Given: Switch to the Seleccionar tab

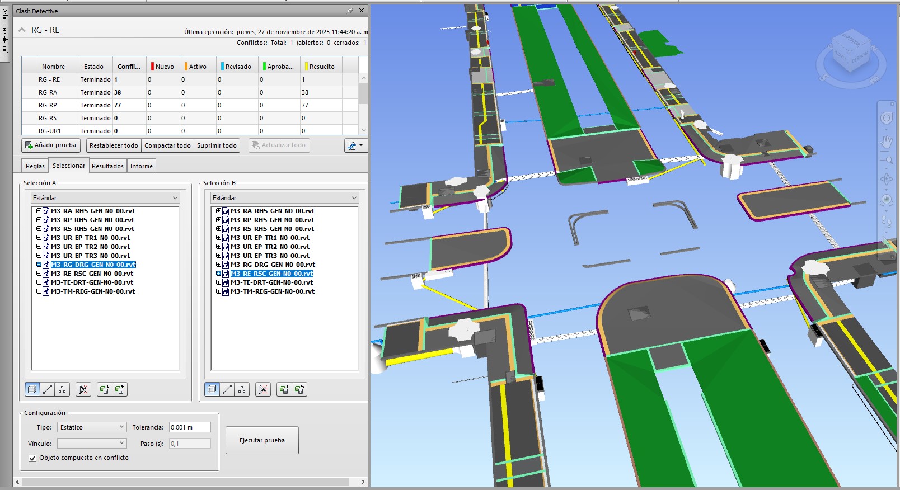Looking at the screenshot, I should click(69, 166).
